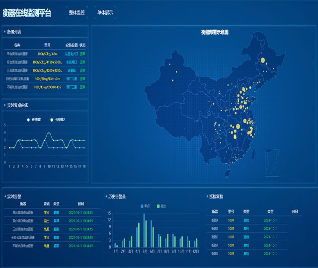Click the 实时零点曲线 panel title
The height and width of the screenshot is (268, 318).
point(17,105)
